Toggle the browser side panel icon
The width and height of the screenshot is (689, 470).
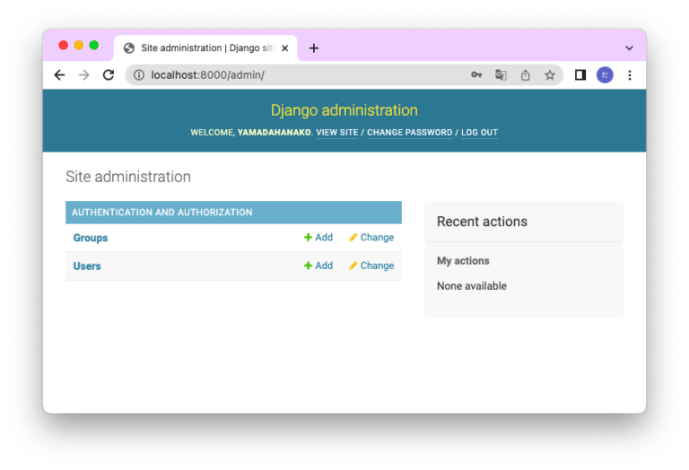pos(580,75)
